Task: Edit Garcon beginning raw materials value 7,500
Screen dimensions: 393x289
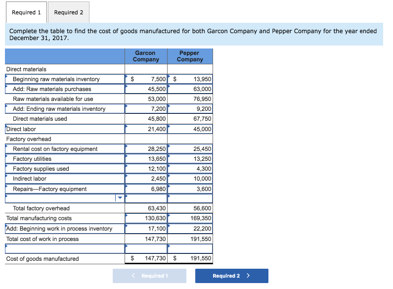Action: [x=146, y=79]
